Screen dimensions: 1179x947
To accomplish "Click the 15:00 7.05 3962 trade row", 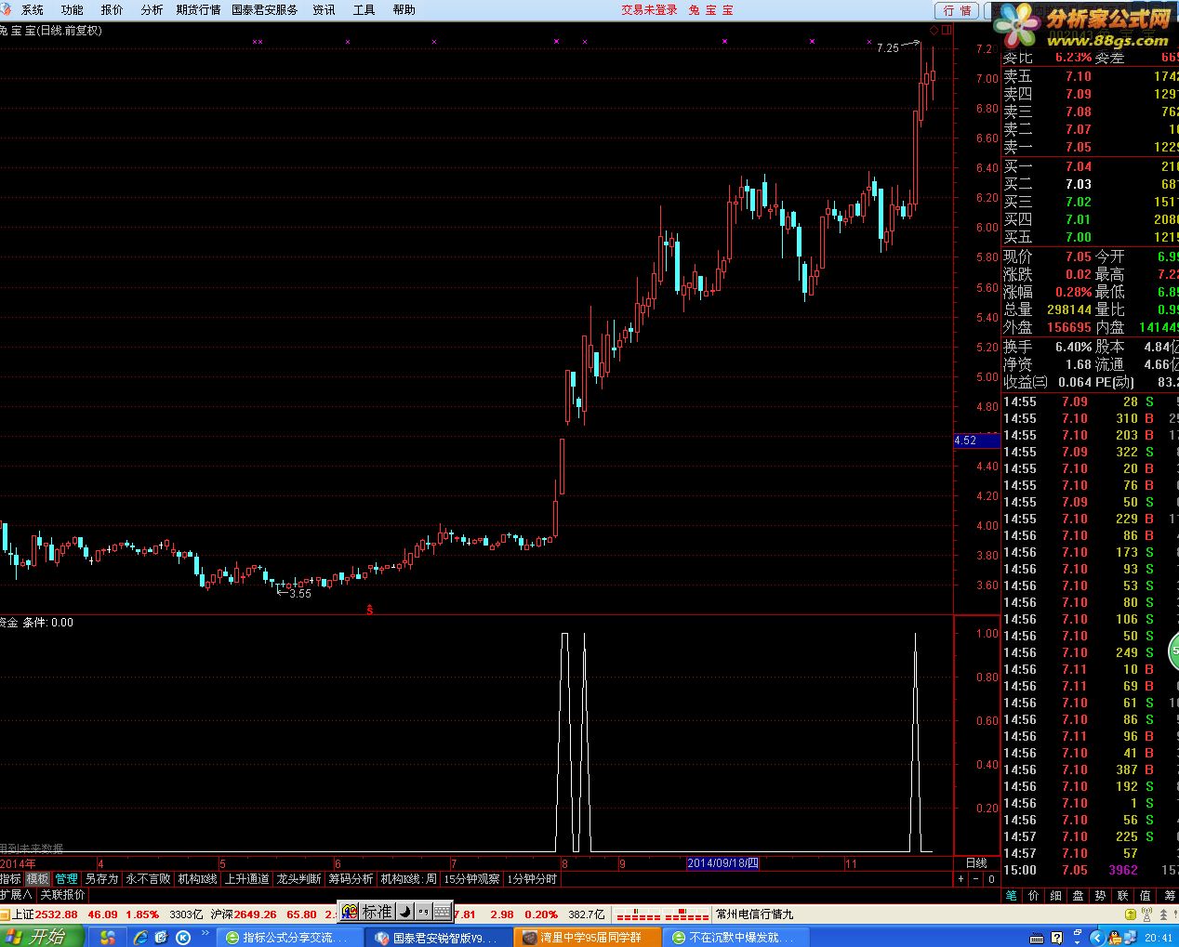I will pos(1089,870).
